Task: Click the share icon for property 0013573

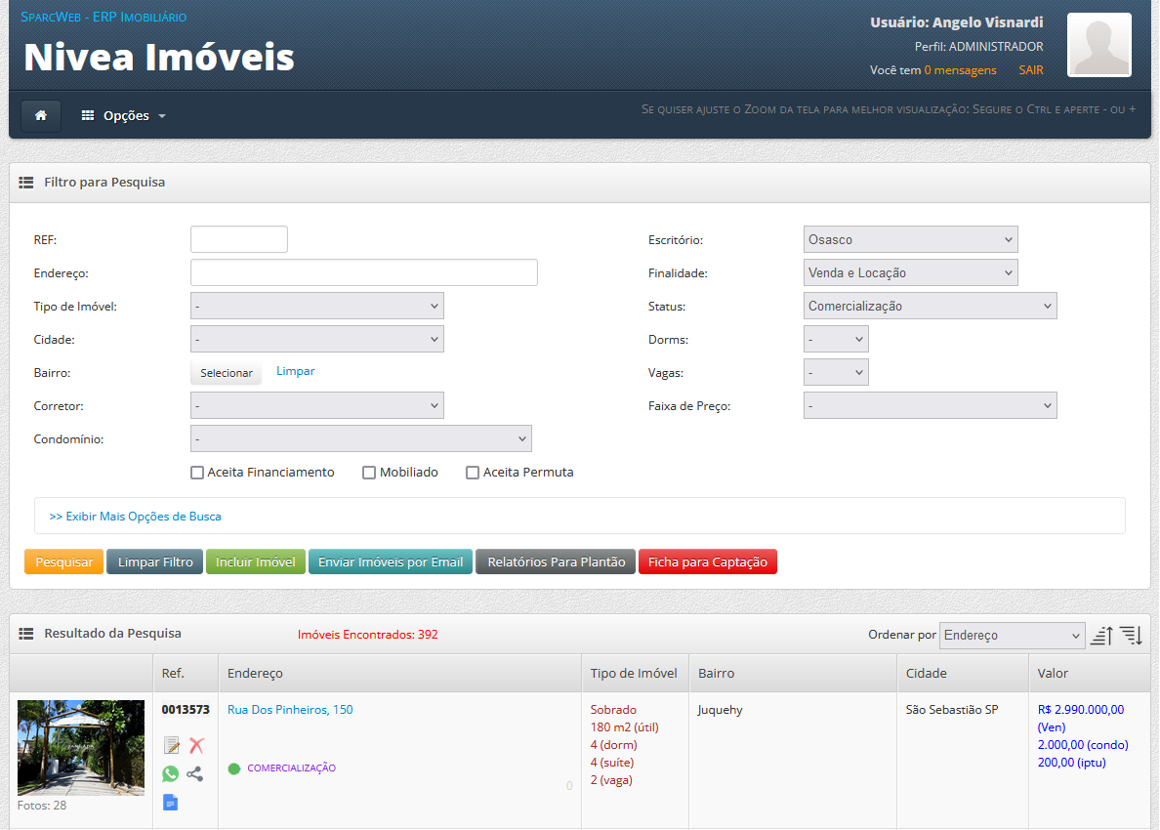Action: [195, 773]
